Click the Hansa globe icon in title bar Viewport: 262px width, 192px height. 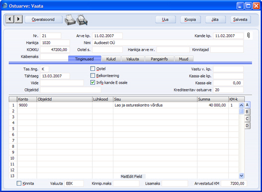(x=5, y=5)
